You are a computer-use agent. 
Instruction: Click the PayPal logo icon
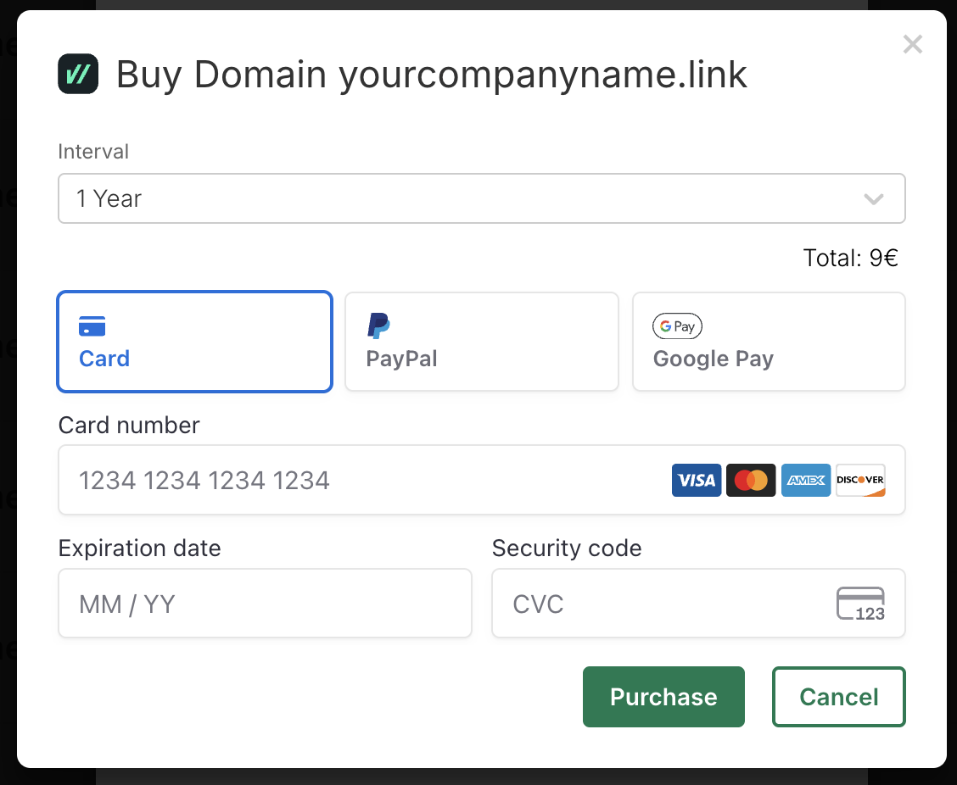coord(378,326)
